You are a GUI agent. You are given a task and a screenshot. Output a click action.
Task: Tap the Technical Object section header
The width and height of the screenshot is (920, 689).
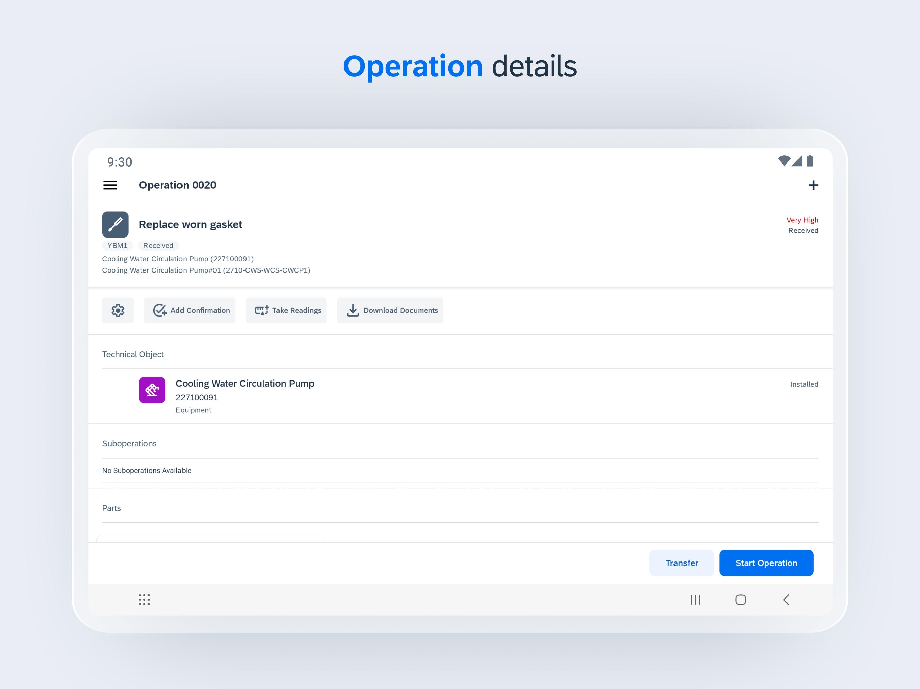point(133,354)
